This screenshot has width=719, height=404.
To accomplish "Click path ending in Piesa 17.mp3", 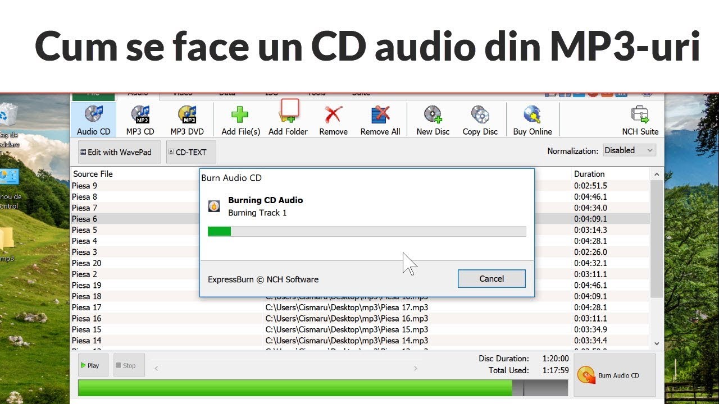I will tap(347, 307).
